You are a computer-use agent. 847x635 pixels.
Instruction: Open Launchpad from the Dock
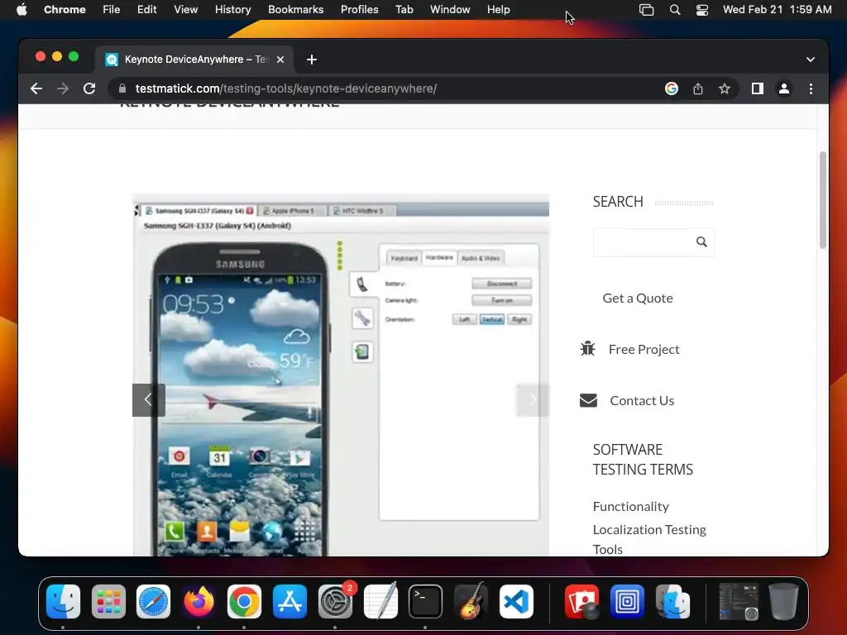coord(108,601)
